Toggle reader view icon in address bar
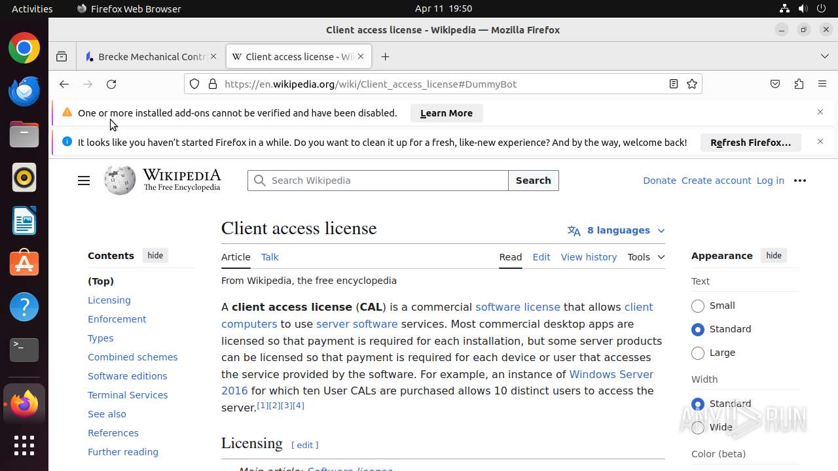The width and height of the screenshot is (838, 471). pos(673,84)
